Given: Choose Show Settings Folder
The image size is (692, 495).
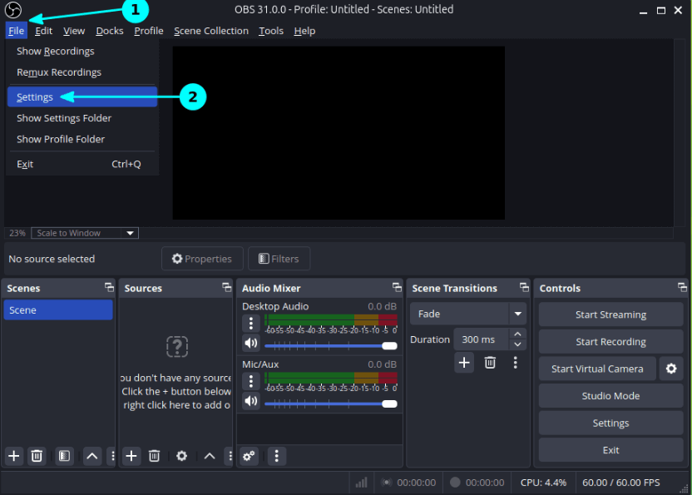Looking at the screenshot, I should click(82, 118).
